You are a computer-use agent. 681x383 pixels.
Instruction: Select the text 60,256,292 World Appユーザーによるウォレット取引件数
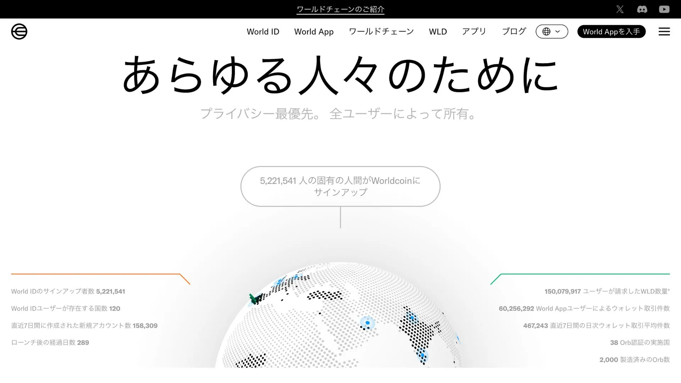click(x=584, y=309)
